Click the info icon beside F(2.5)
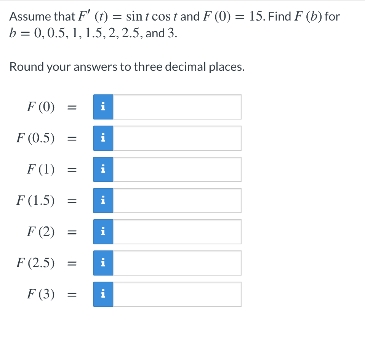Viewport: 365px width, 357px height. [x=102, y=263]
